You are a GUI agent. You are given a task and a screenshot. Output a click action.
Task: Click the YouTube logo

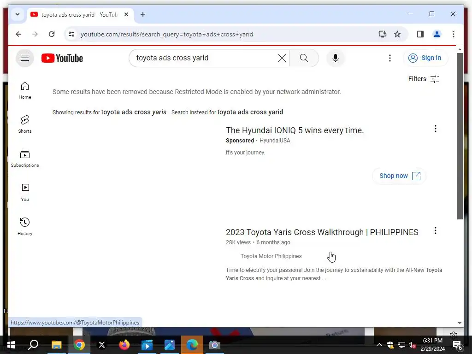tap(62, 58)
